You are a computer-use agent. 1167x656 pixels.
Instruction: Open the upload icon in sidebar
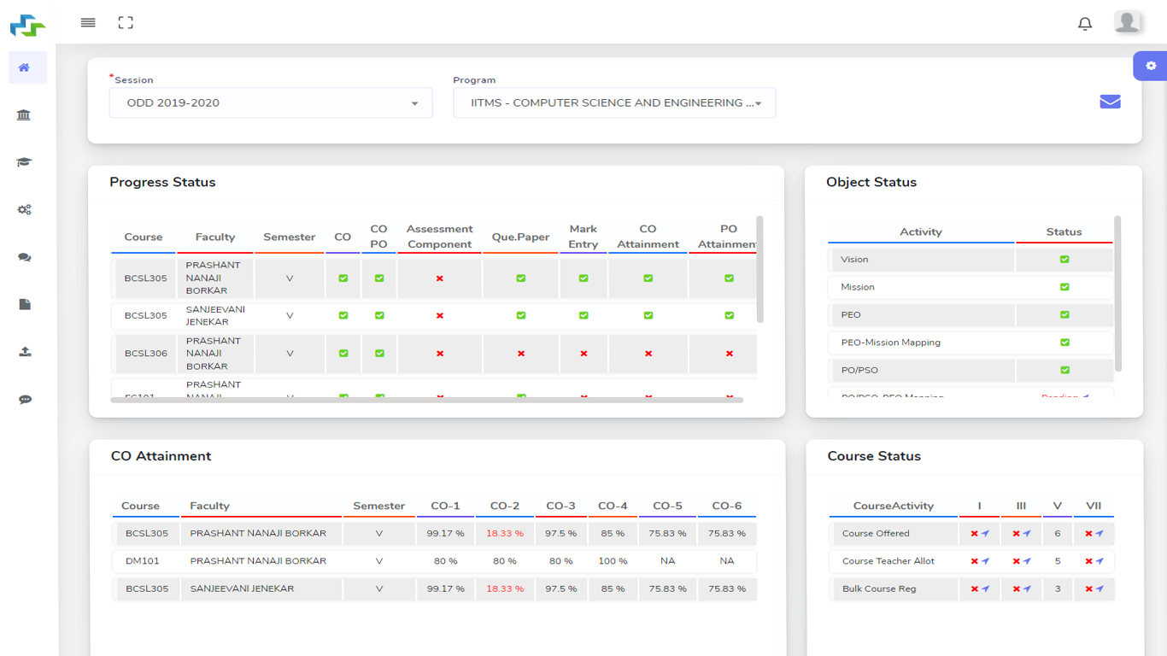pyautogui.click(x=24, y=352)
